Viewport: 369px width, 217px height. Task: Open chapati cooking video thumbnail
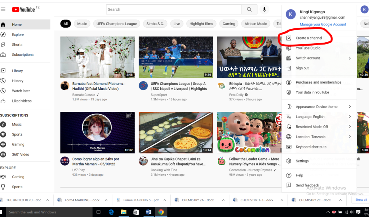[176, 133]
